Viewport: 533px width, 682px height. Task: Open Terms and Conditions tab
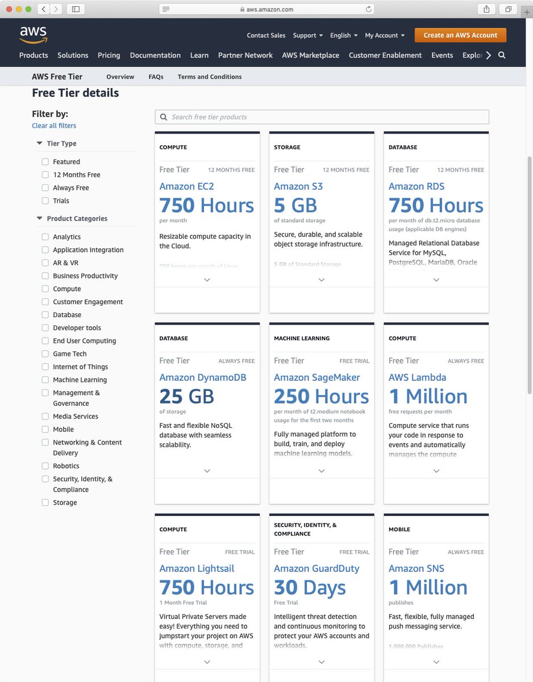click(210, 77)
